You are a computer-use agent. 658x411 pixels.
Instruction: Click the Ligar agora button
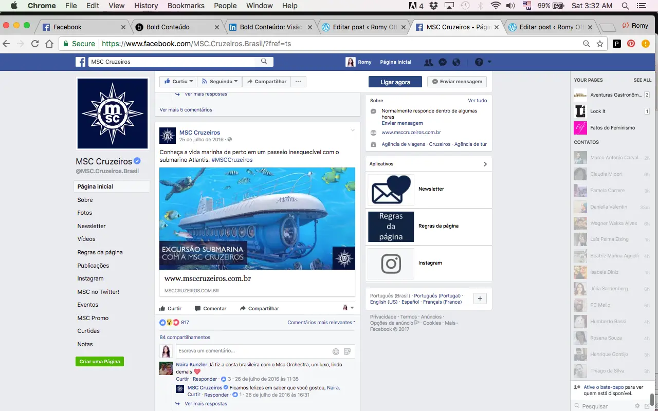[395, 82]
